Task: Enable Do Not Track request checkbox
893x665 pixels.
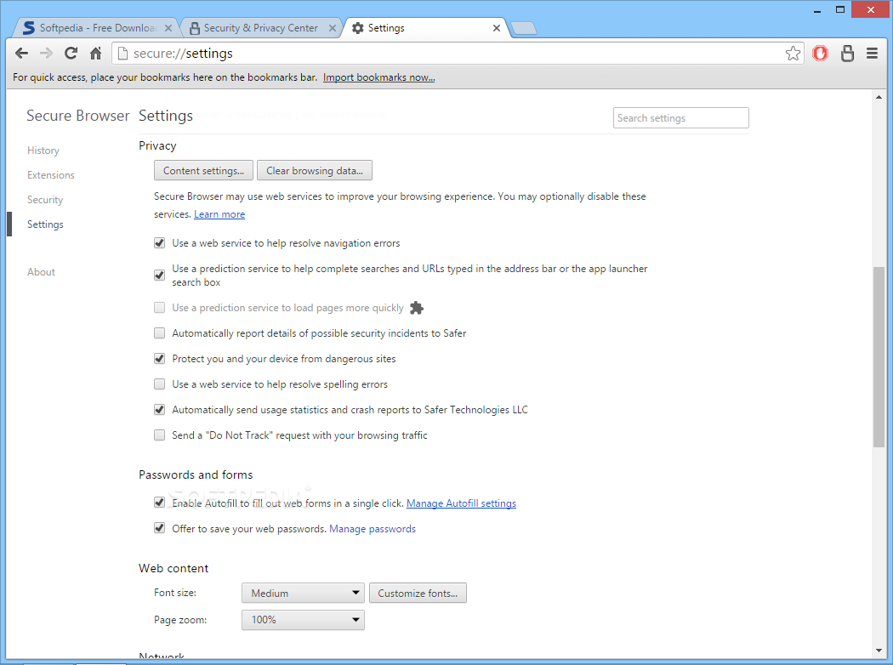Action: click(160, 435)
